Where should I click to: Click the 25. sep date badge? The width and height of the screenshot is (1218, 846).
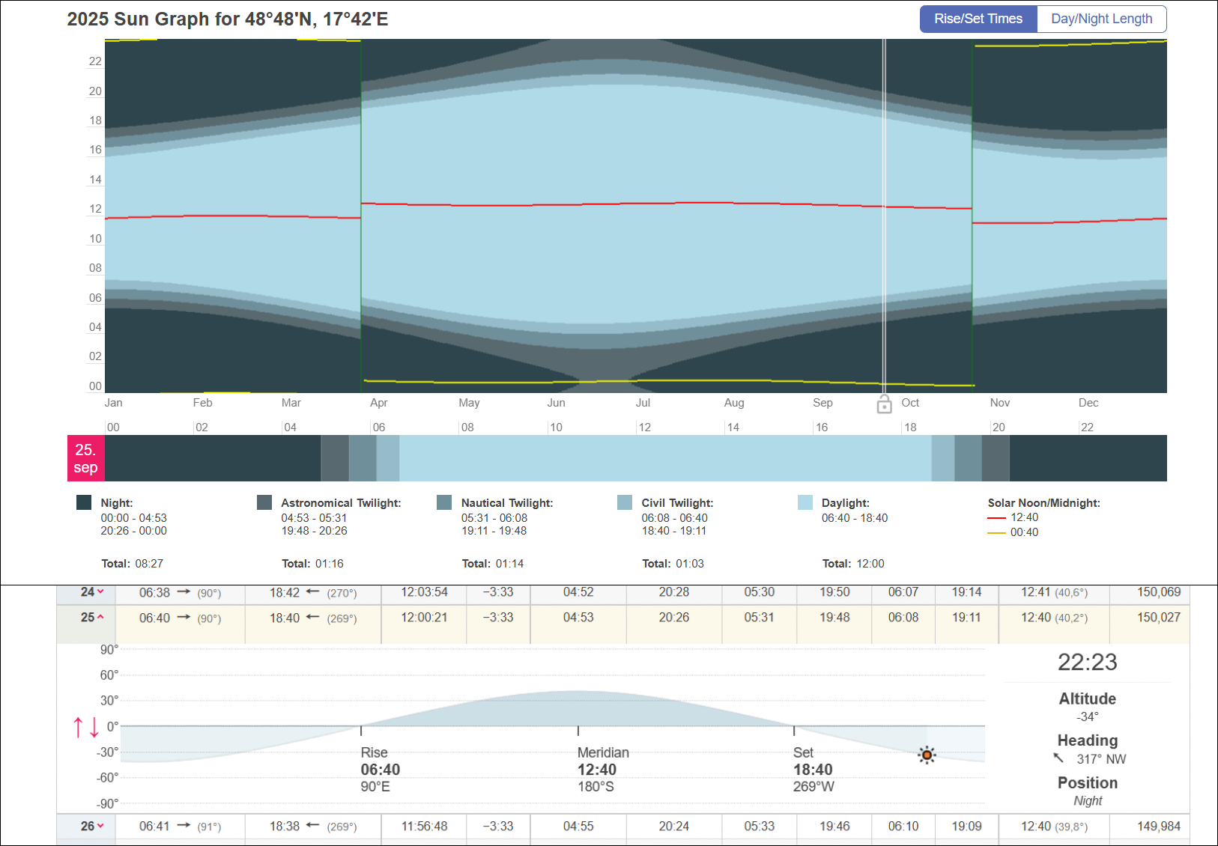coord(85,458)
